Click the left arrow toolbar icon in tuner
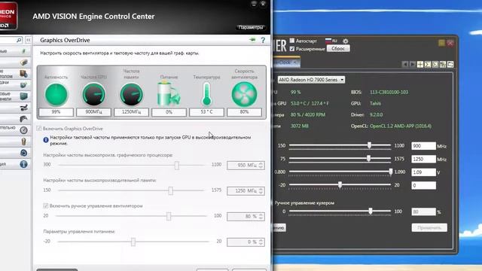This screenshot has height=271, width=482. tap(405, 64)
